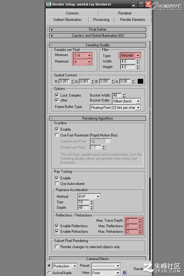The width and height of the screenshot is (184, 276).
Task: Open the Indirect Illumination tab
Action: (67, 20)
